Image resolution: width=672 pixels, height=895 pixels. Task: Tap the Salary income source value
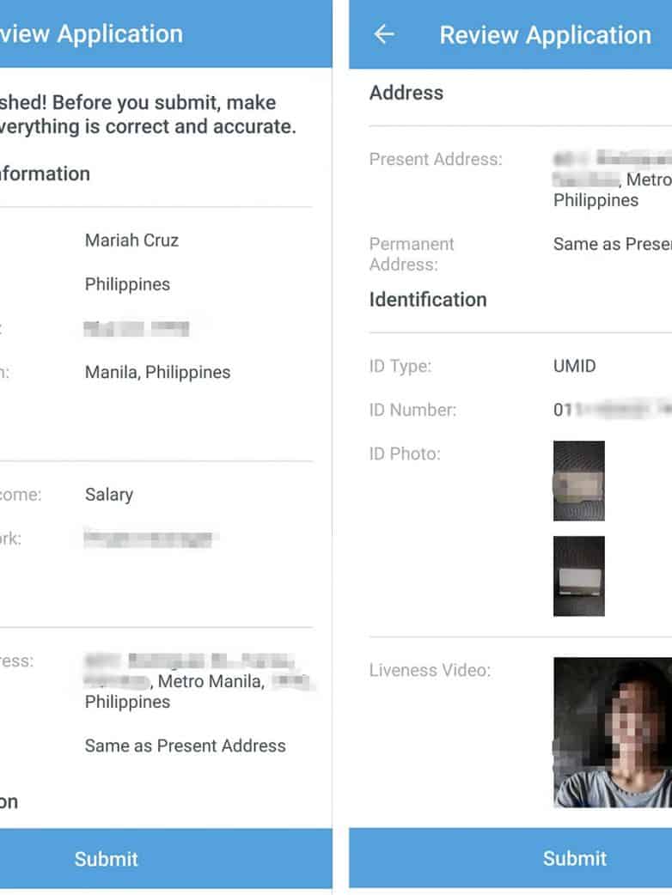(x=109, y=494)
